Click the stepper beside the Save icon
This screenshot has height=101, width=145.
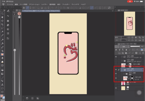(x=48, y=8)
